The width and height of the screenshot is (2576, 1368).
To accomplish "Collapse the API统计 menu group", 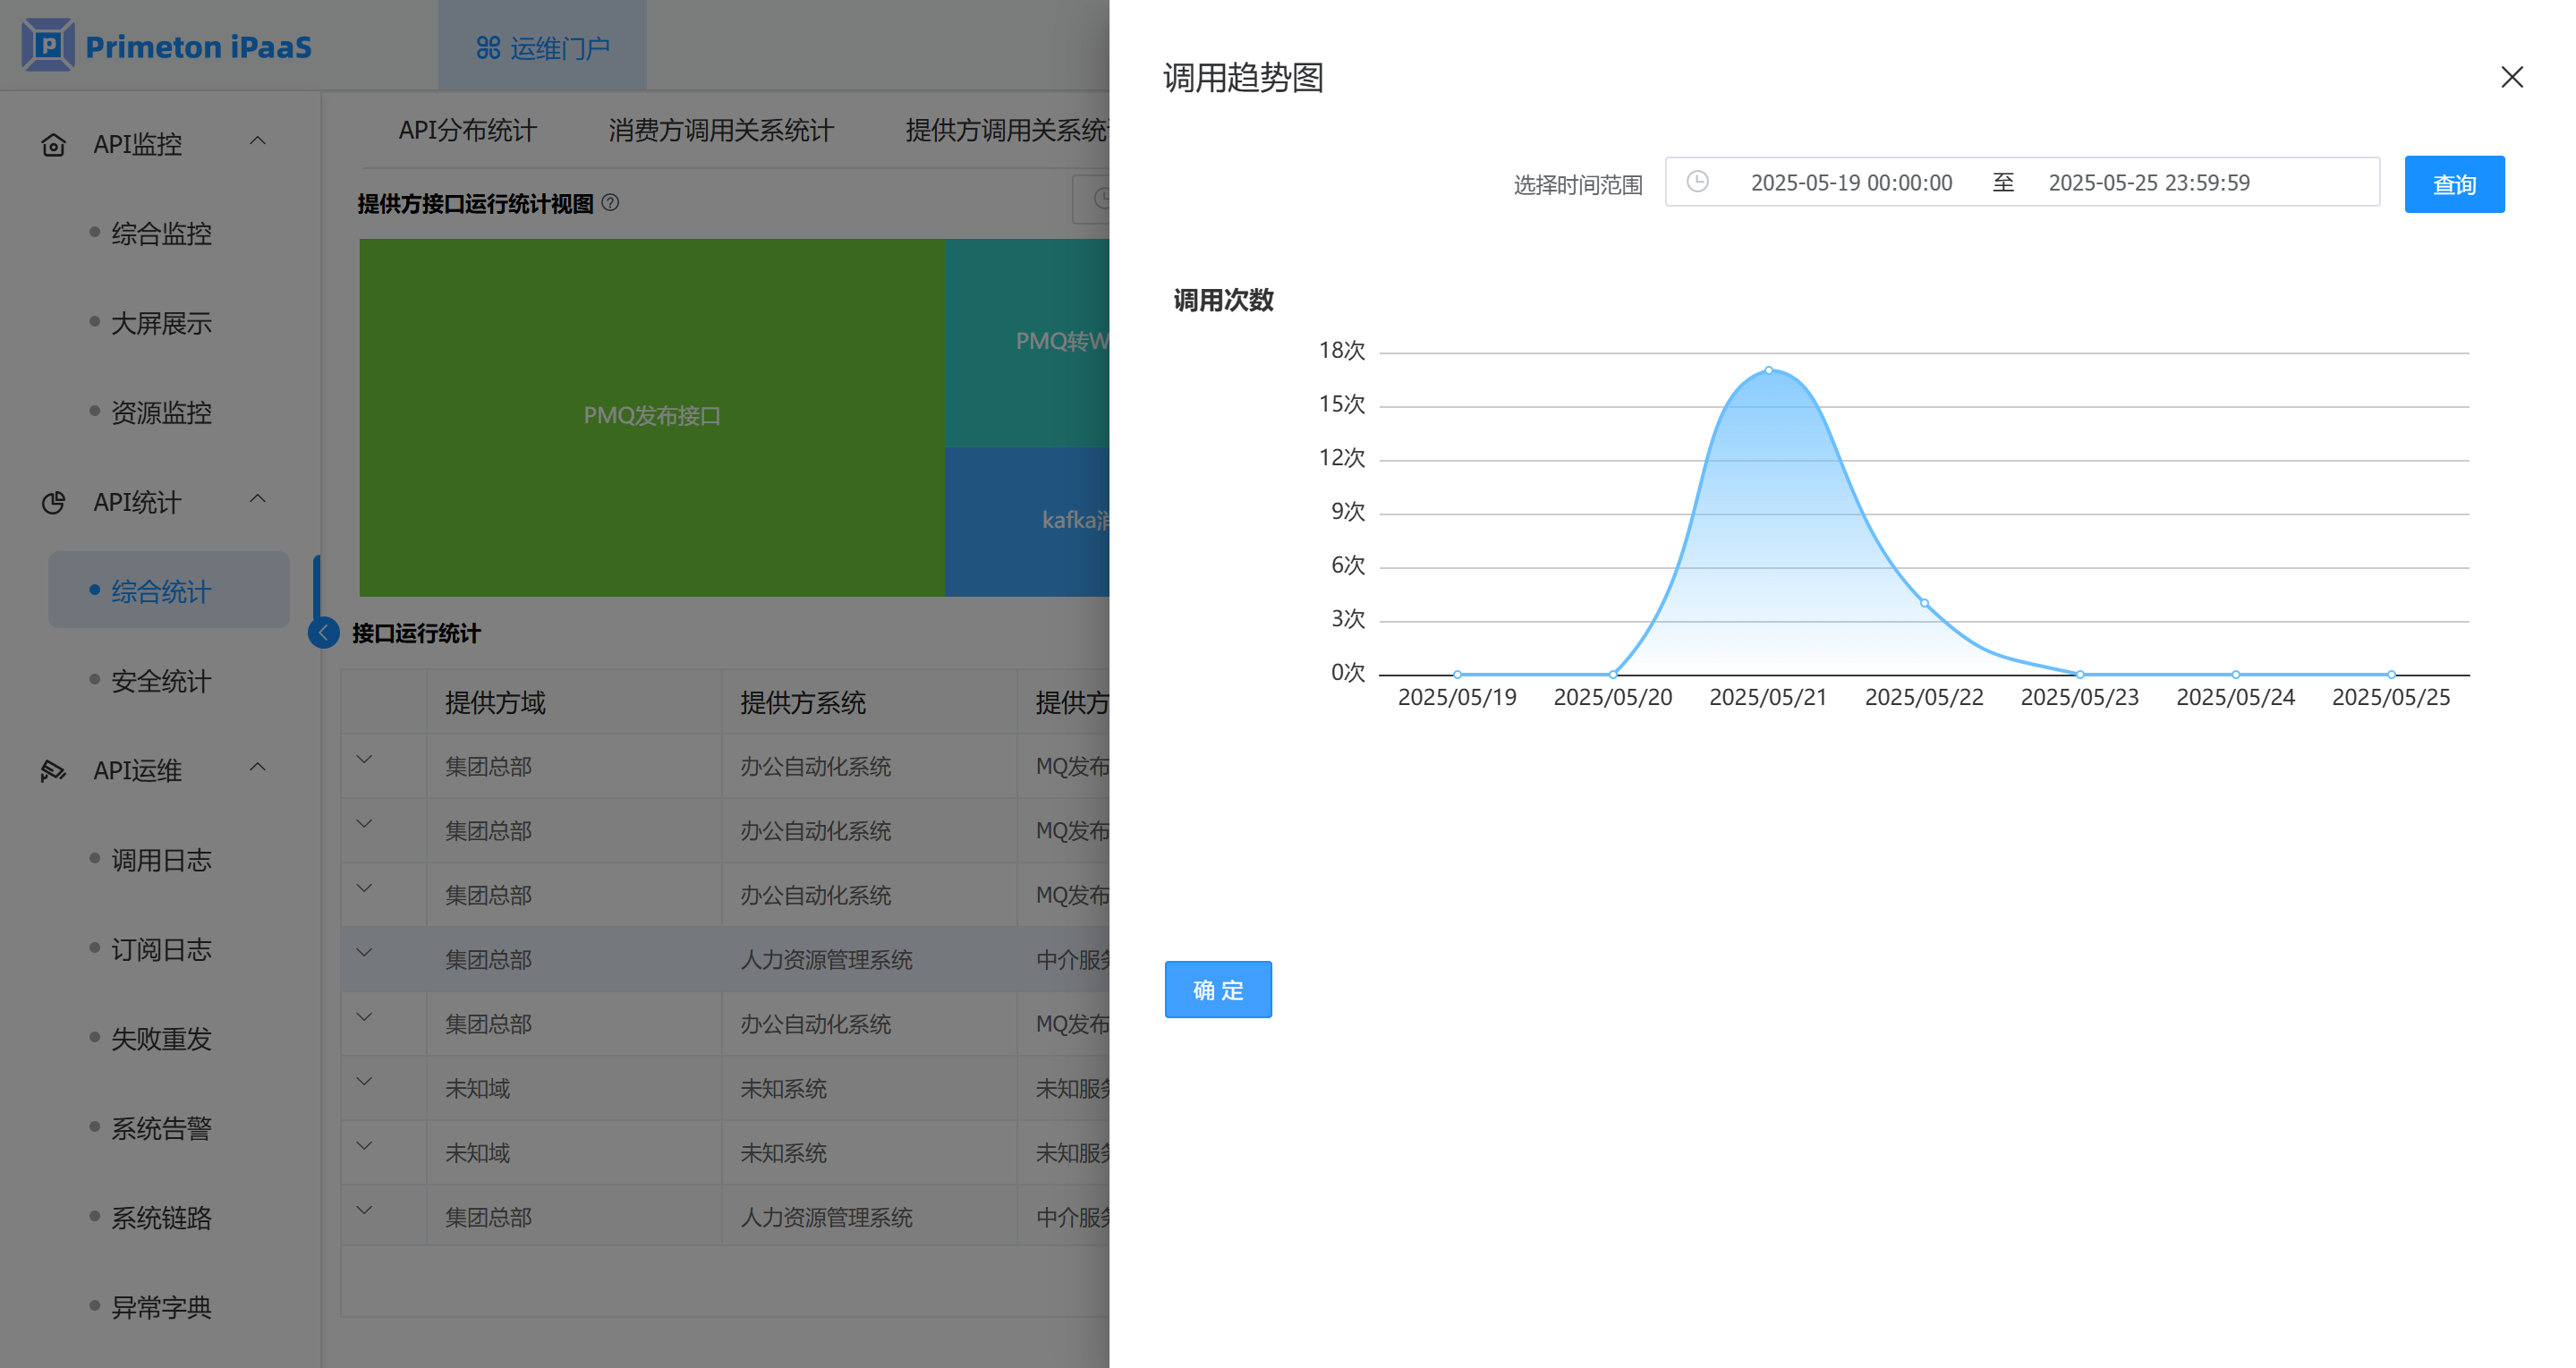I will click(x=257, y=499).
